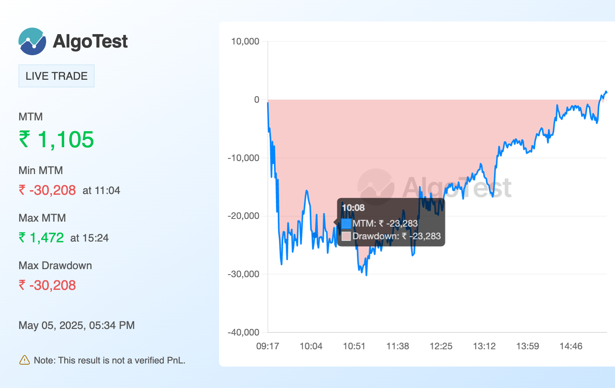615x388 pixels.
Task: Click the 'at 15:24' Max MTM timestamp
Action: [x=89, y=238]
